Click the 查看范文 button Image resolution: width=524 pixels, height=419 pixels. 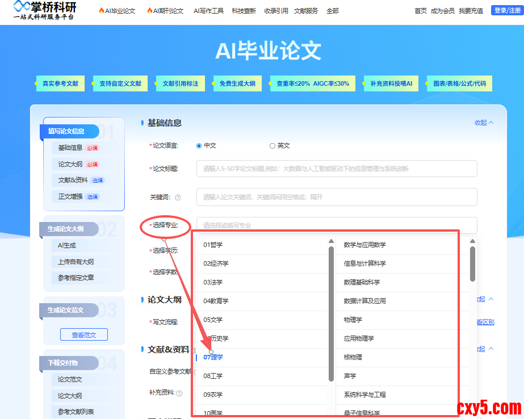pos(84,335)
